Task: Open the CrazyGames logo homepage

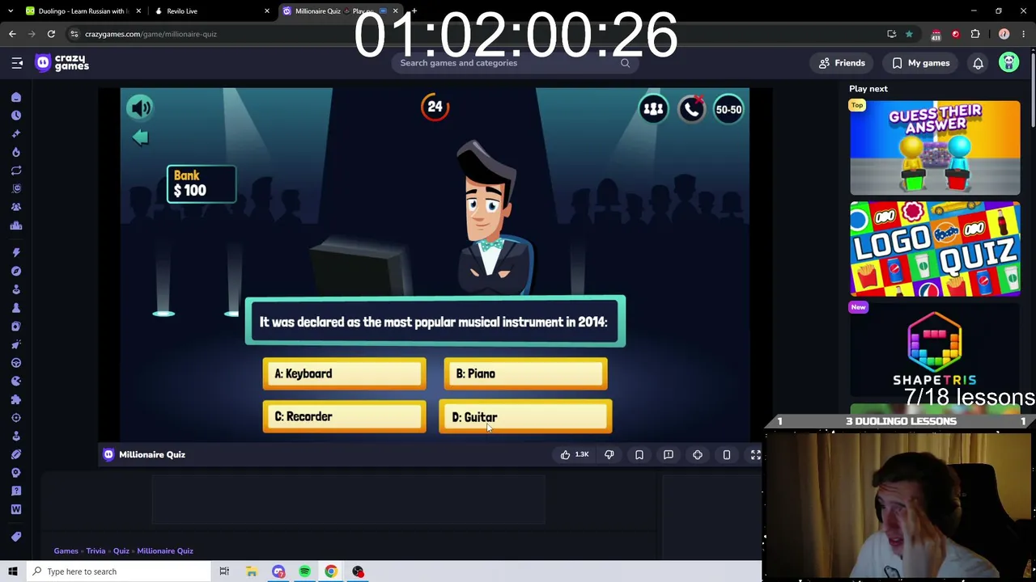Action: (62, 63)
